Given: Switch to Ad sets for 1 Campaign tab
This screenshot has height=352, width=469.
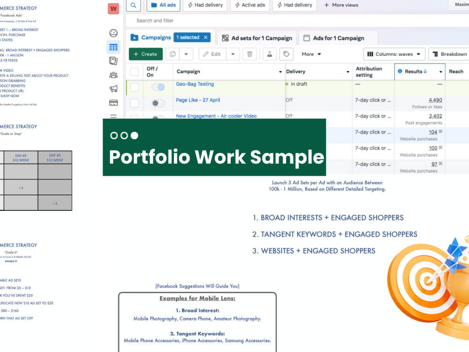Looking at the screenshot, I should [257, 38].
